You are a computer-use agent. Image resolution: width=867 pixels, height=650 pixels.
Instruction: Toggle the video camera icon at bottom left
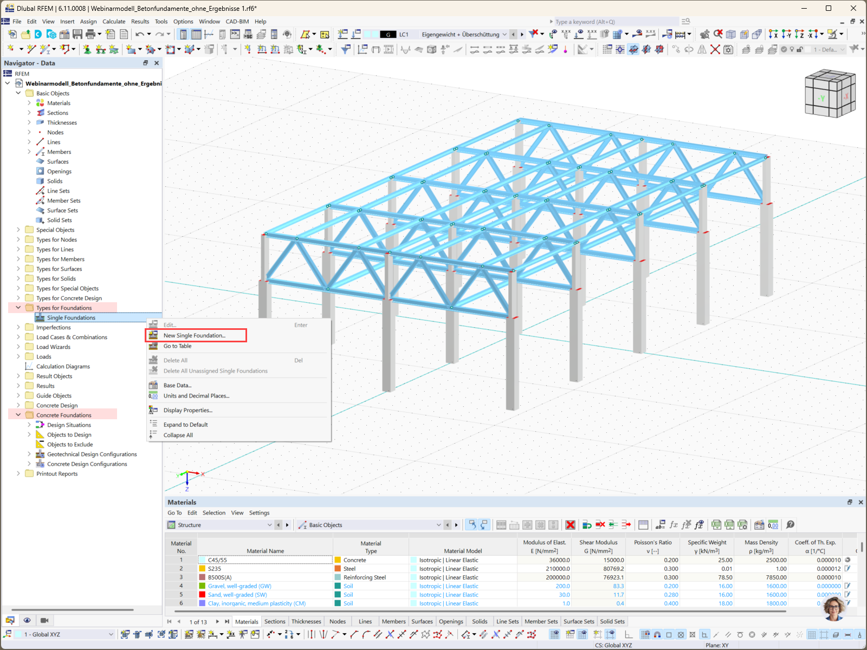click(x=44, y=620)
